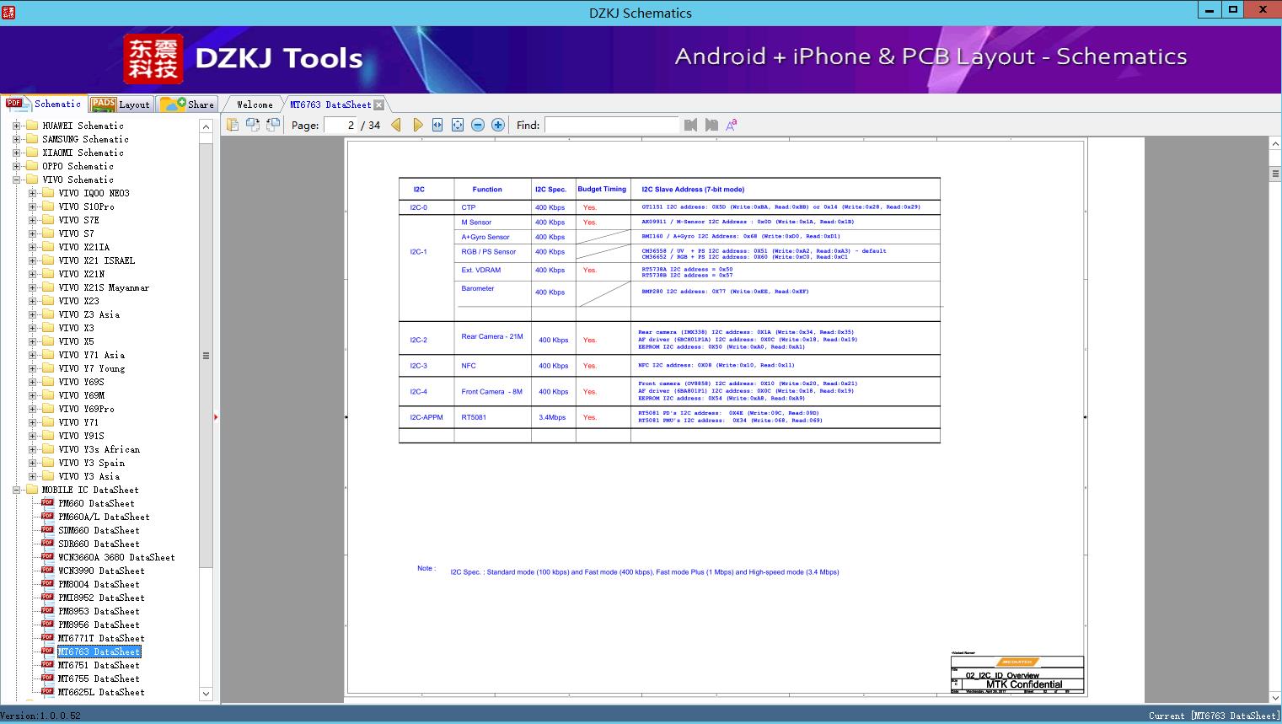Expand the HUAWEI Schematic folder
1282x724 pixels.
[x=16, y=126]
